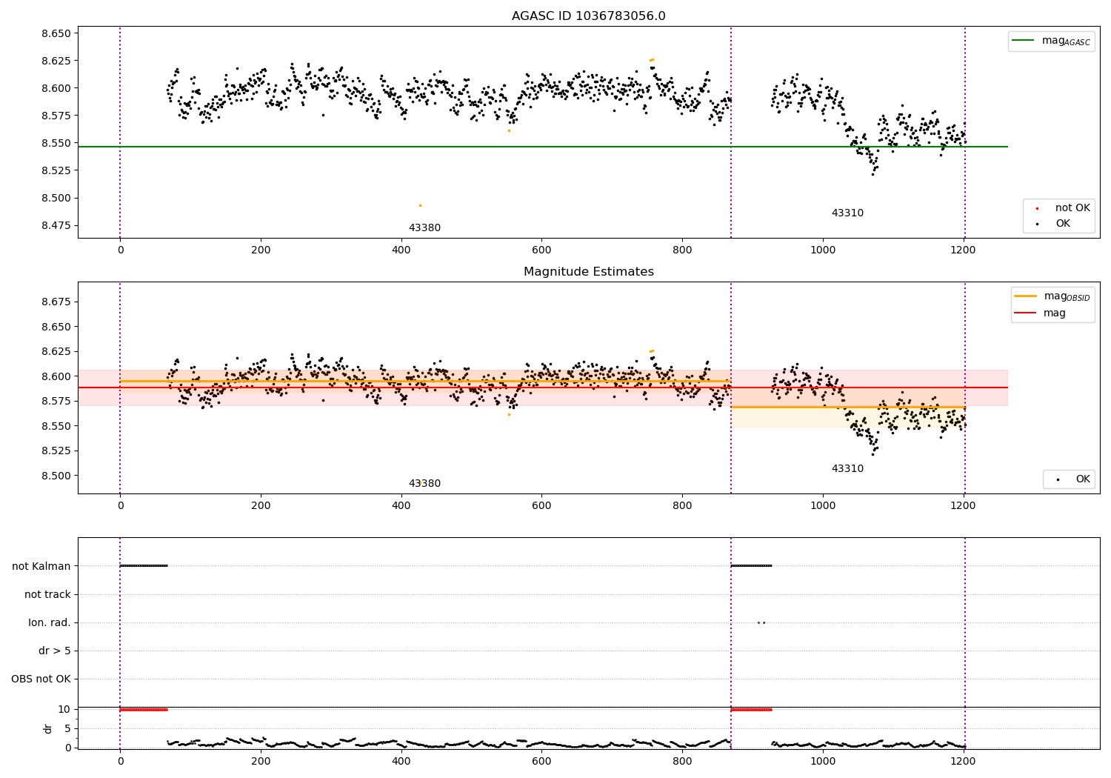Click the rotated 'dr' y-axis label
Image resolution: width=1111 pixels, height=778 pixels.
[48, 728]
